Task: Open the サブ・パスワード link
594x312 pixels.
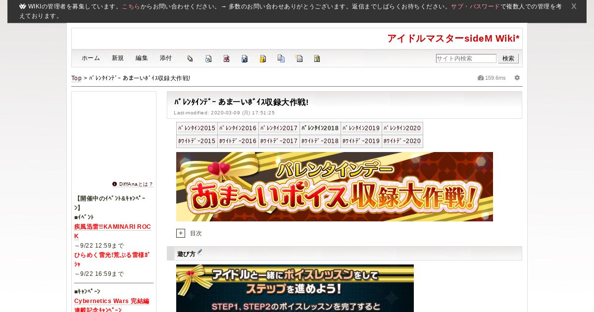Action: [x=475, y=7]
